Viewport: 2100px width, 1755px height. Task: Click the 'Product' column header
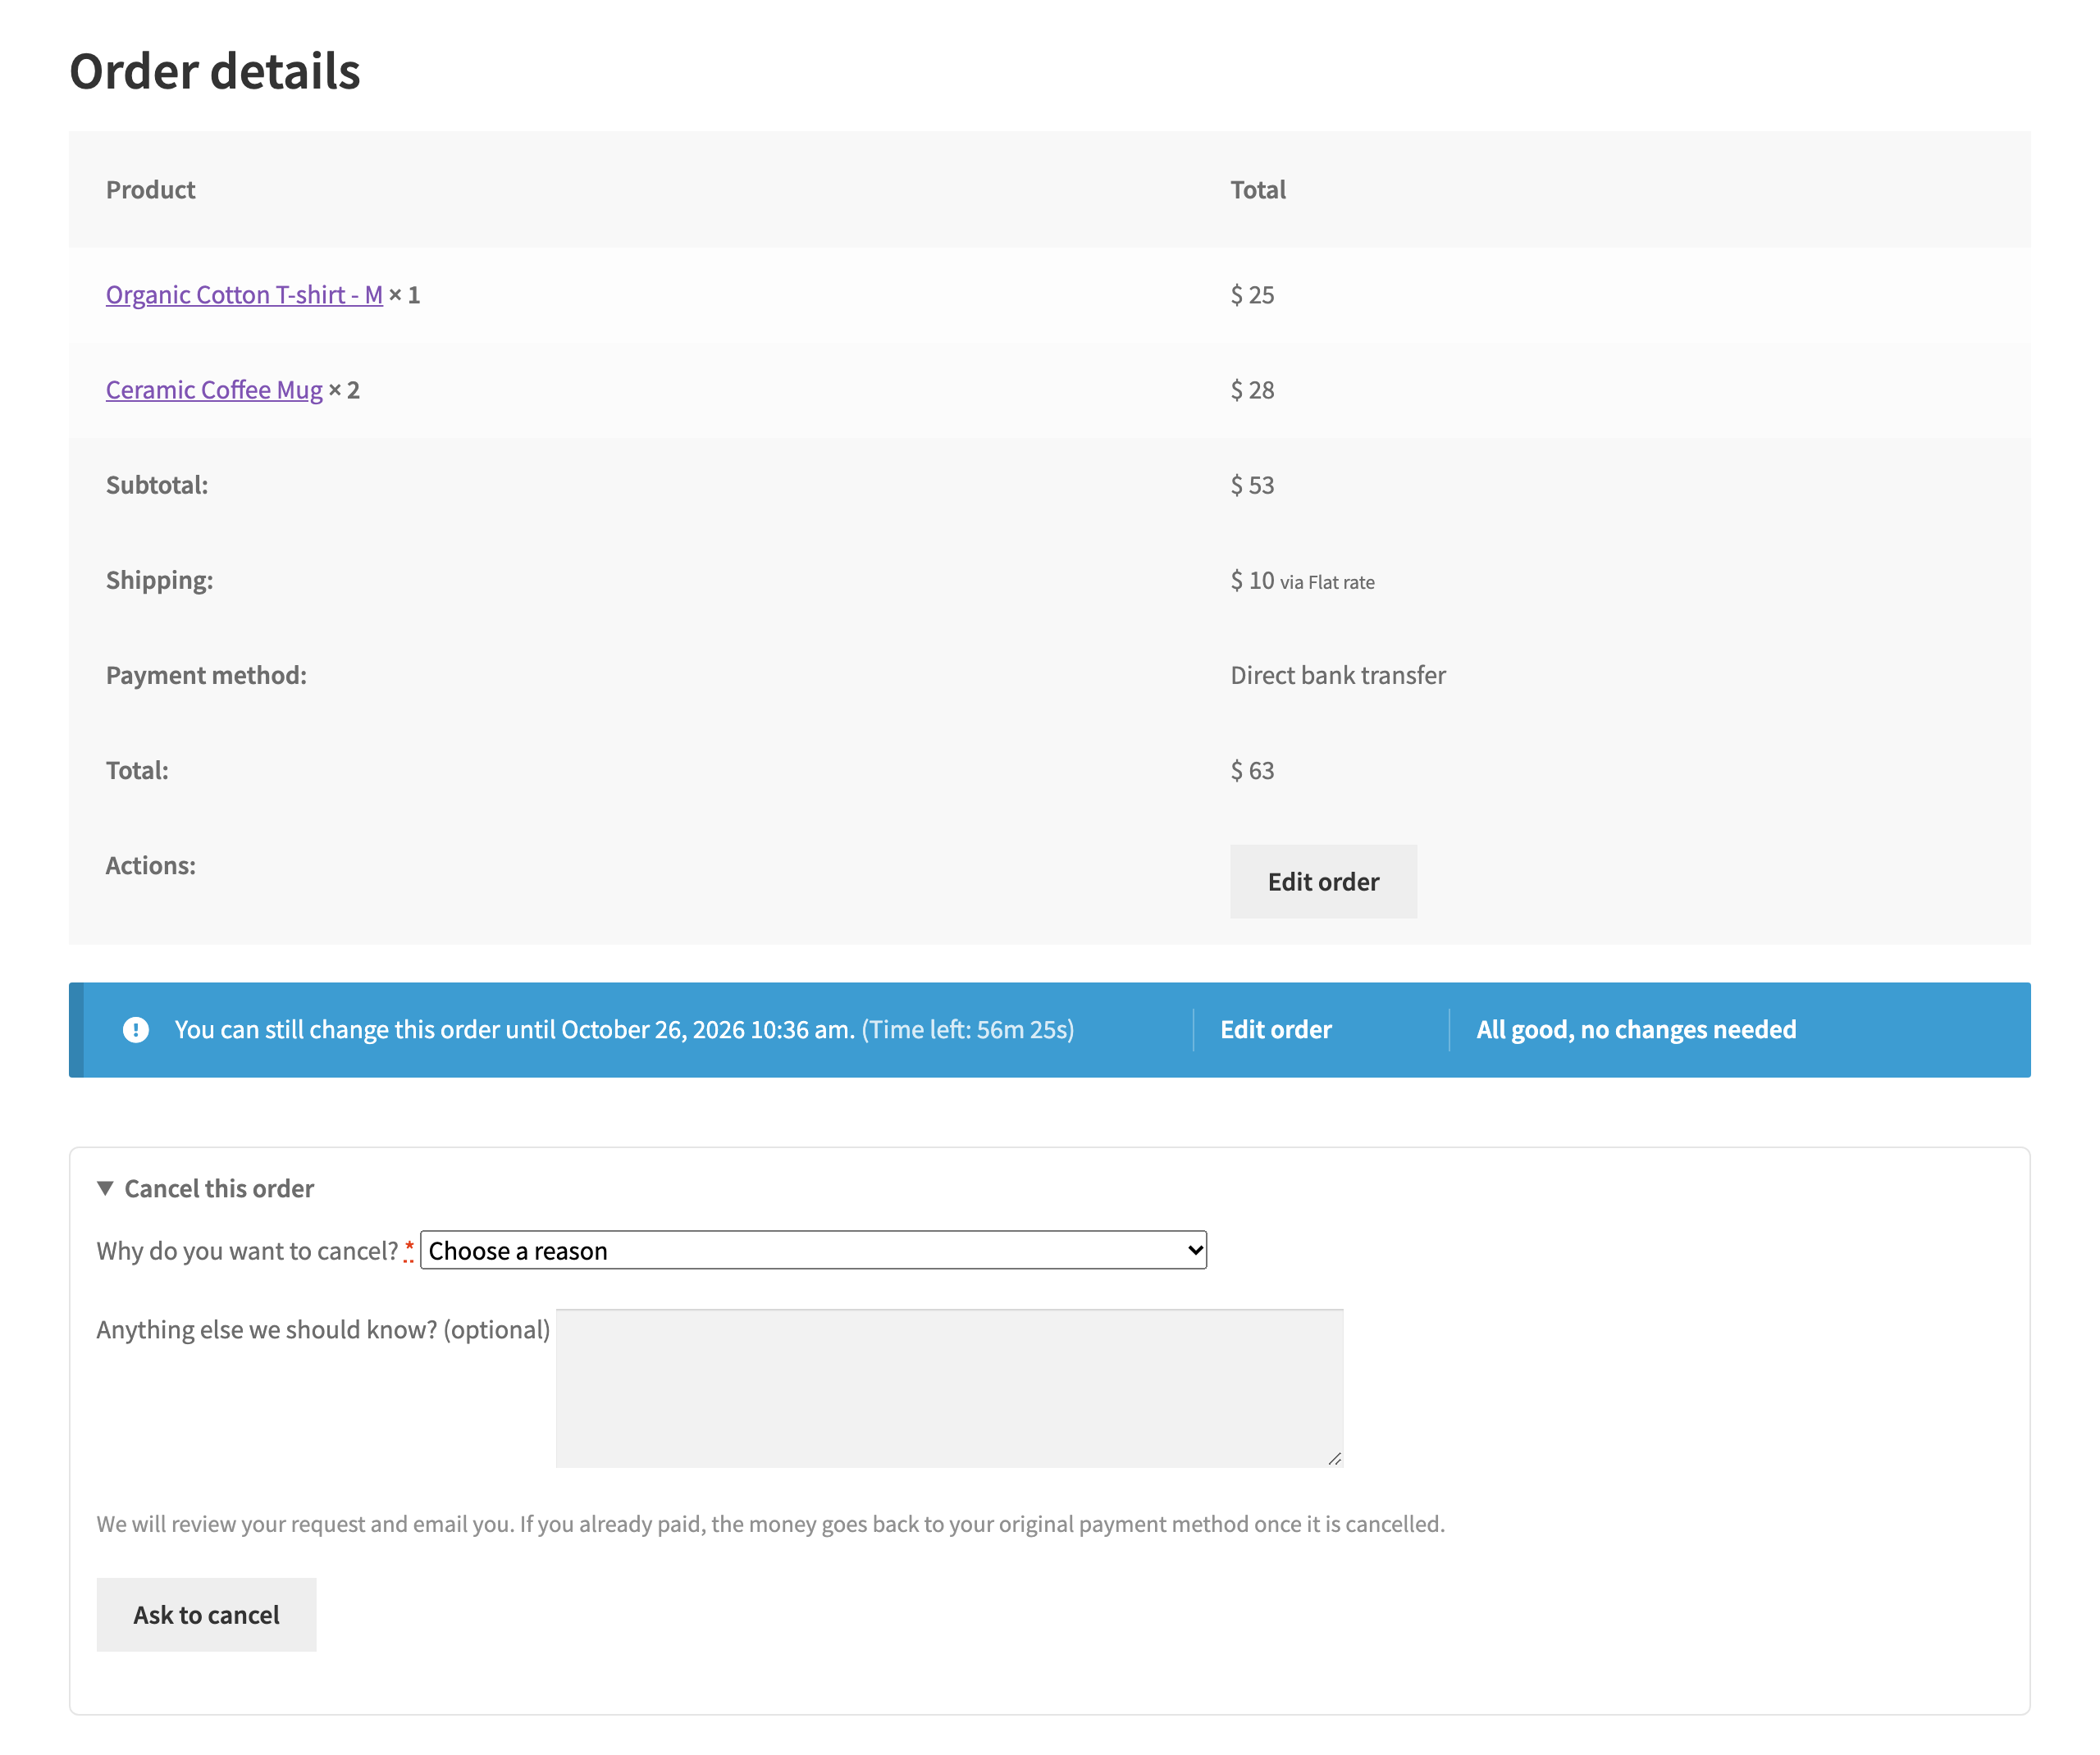click(150, 190)
